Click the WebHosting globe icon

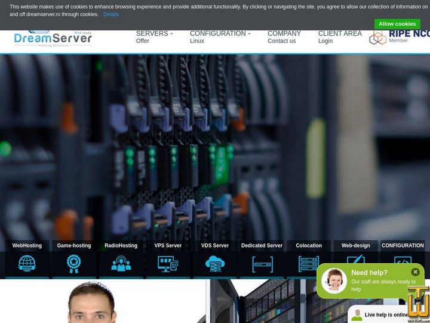pos(27,263)
